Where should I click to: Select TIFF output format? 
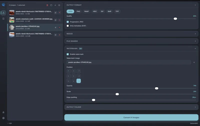point(117,11)
